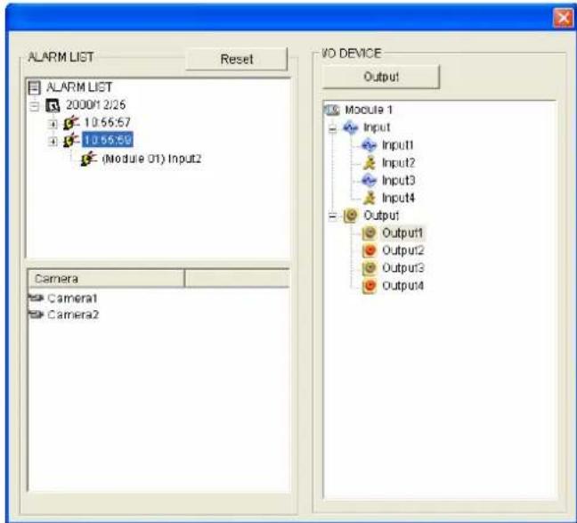Select Input2 in the device tree
This screenshot has width=577, height=523.
(x=398, y=163)
